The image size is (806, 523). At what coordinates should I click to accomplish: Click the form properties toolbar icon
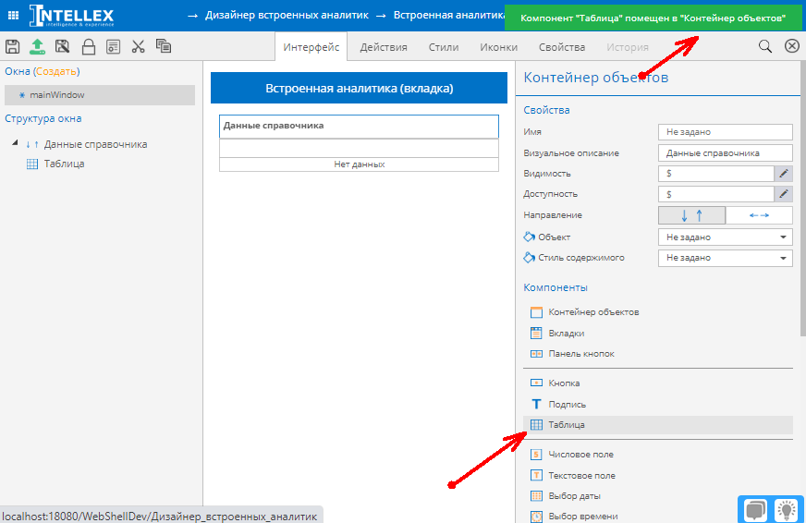113,47
